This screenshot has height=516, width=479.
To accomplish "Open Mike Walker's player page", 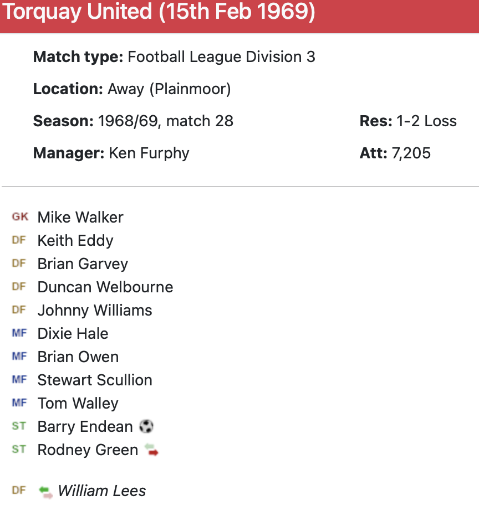I will click(80, 217).
